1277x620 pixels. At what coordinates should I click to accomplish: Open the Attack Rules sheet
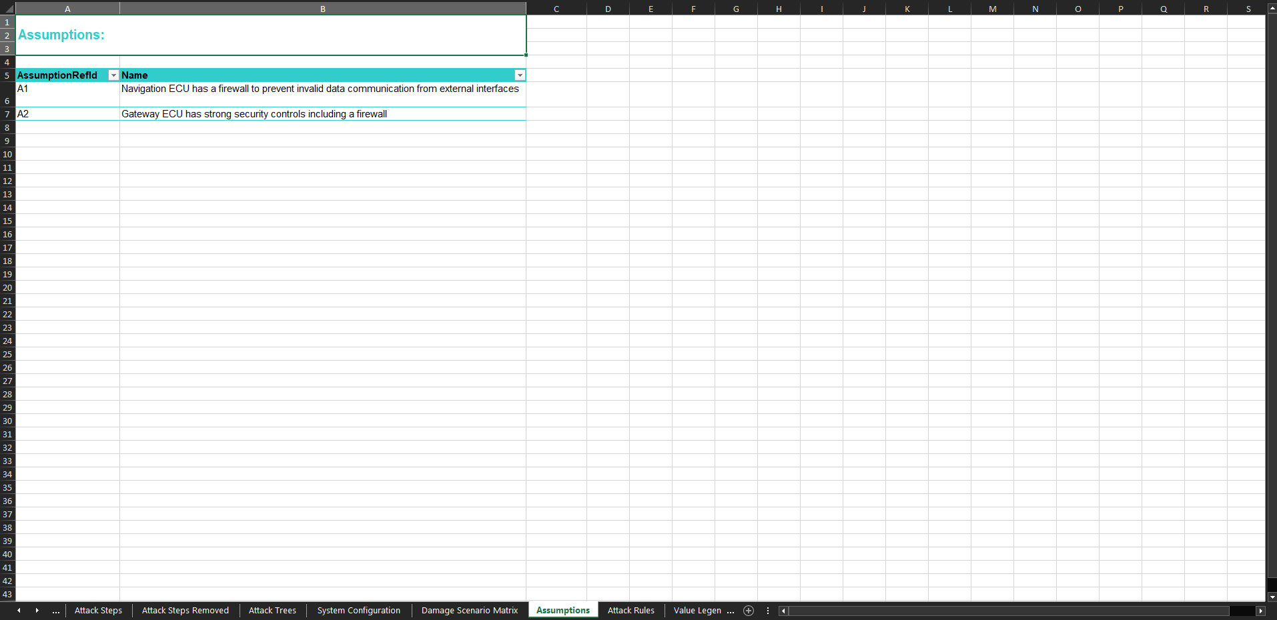(x=630, y=611)
